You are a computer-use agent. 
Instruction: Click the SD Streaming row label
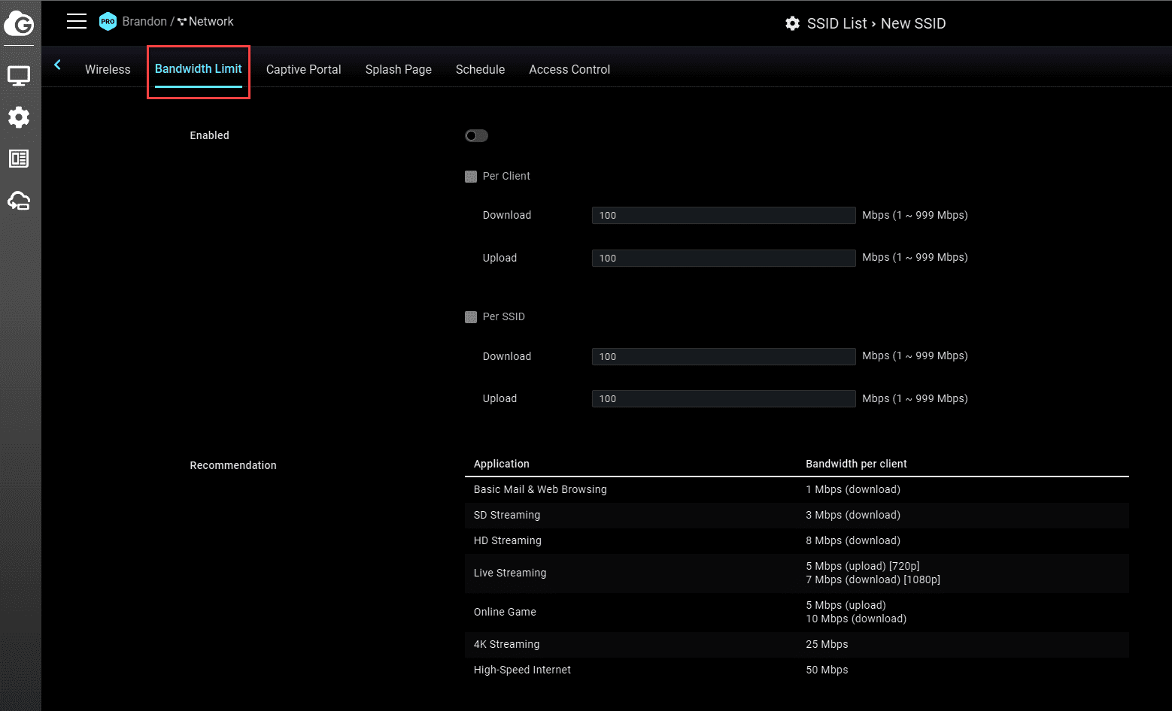point(507,515)
